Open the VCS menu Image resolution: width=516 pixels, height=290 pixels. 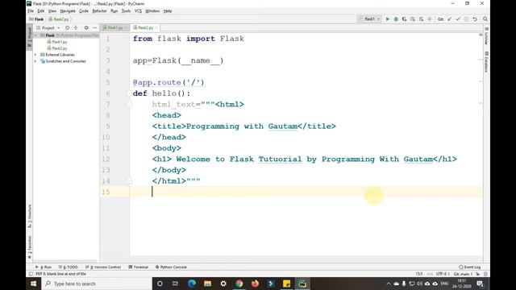(x=138, y=10)
